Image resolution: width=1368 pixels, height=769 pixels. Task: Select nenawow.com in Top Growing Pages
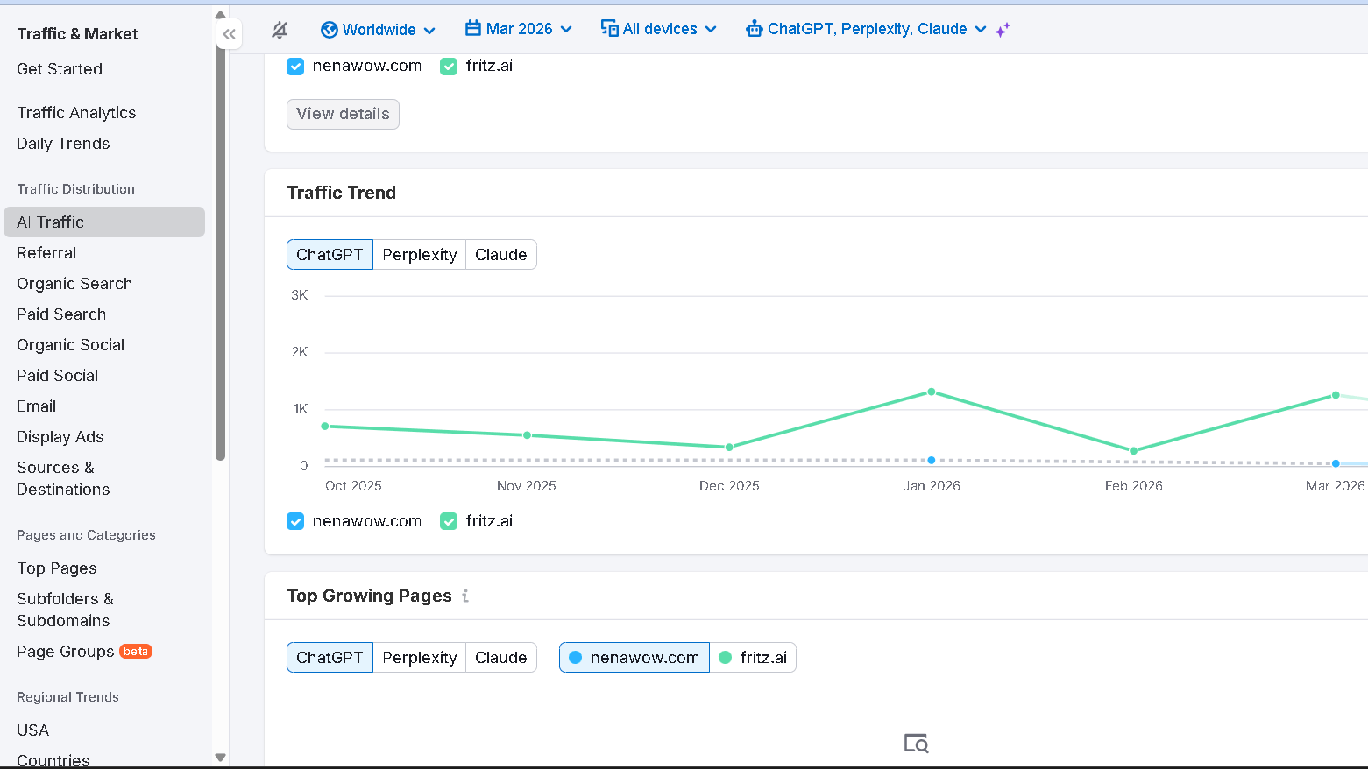pos(634,658)
